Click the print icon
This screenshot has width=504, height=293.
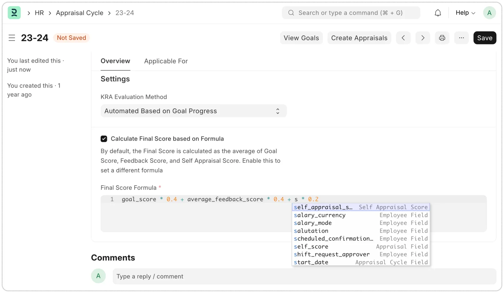pos(442,38)
